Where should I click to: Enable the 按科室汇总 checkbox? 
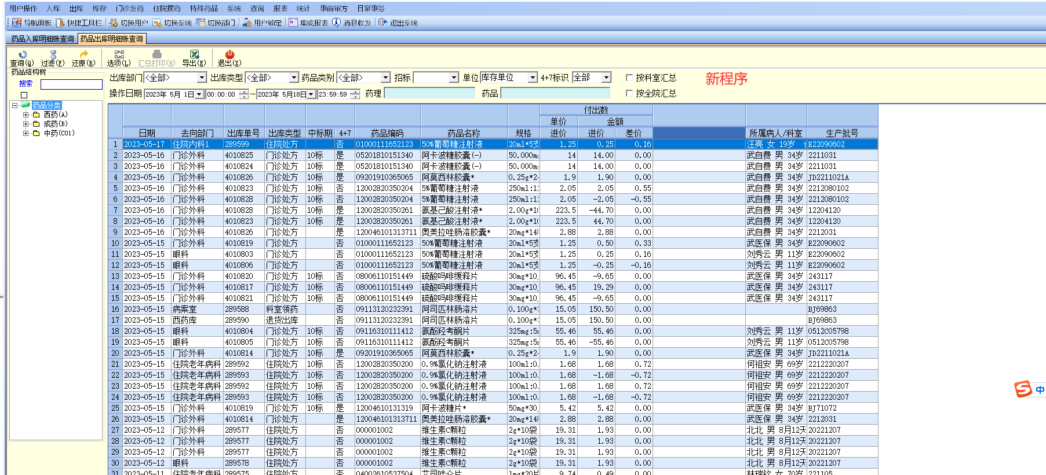point(629,78)
